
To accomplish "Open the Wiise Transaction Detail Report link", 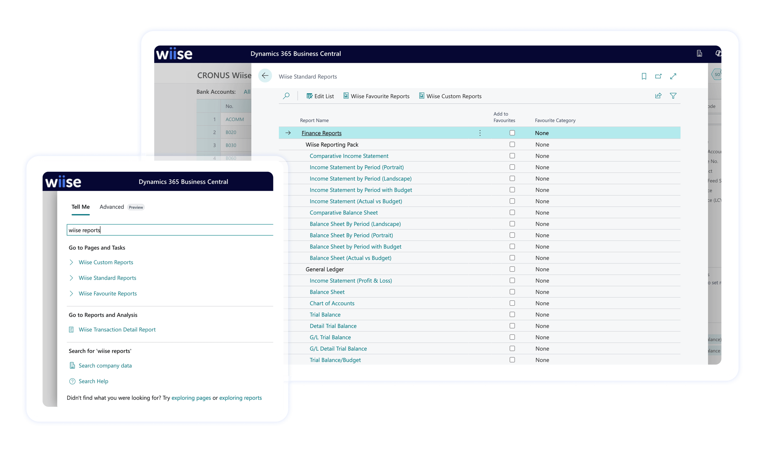I will click(x=117, y=329).
